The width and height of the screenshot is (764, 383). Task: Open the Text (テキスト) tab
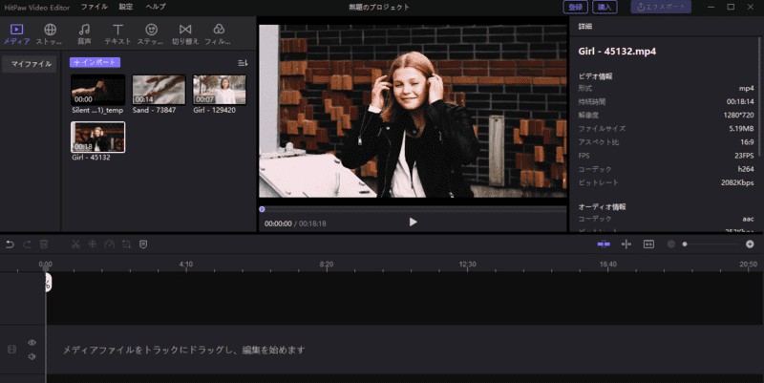click(x=117, y=34)
